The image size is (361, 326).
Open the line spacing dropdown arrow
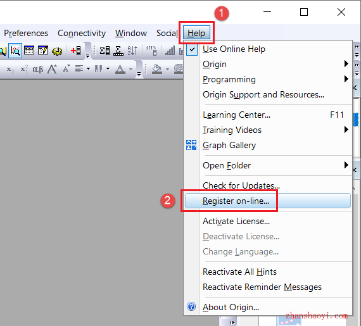click(108, 69)
